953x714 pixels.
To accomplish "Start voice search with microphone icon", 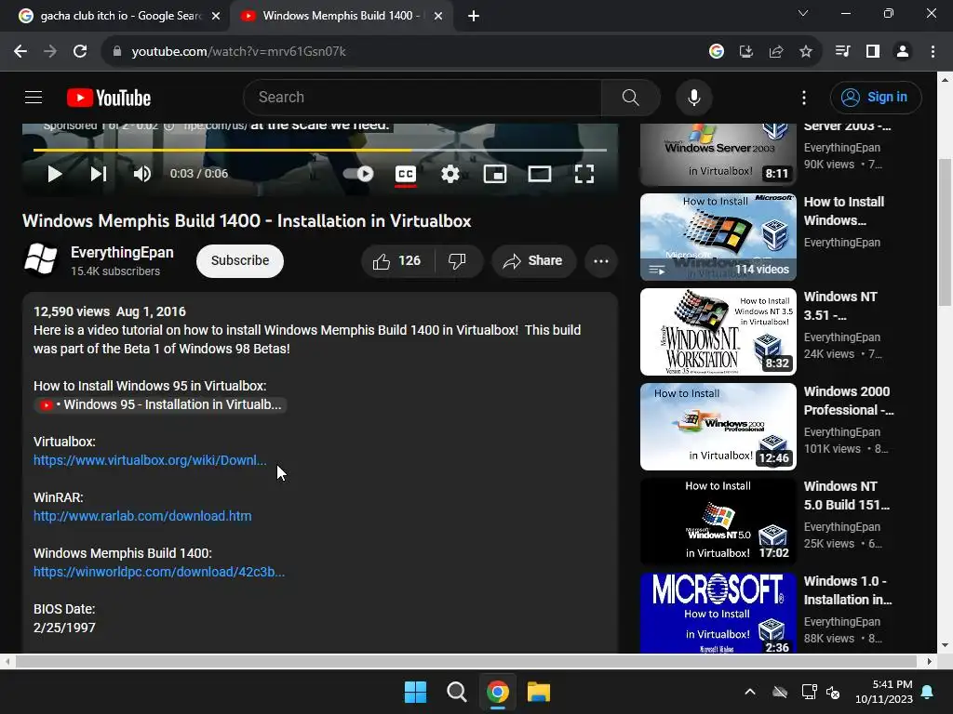I will (x=693, y=97).
